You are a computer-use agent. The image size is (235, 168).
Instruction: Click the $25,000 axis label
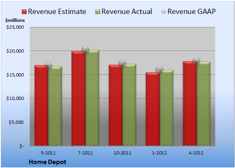tap(15, 27)
